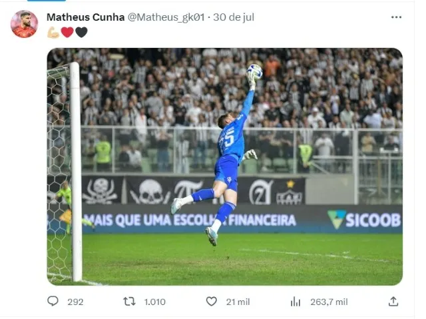Open the view analytics bar chart icon

pos(296,302)
